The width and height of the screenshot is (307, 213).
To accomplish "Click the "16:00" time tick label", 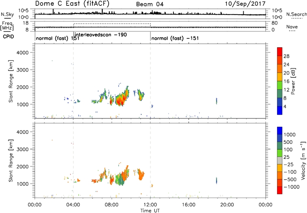I will [x=188, y=205].
